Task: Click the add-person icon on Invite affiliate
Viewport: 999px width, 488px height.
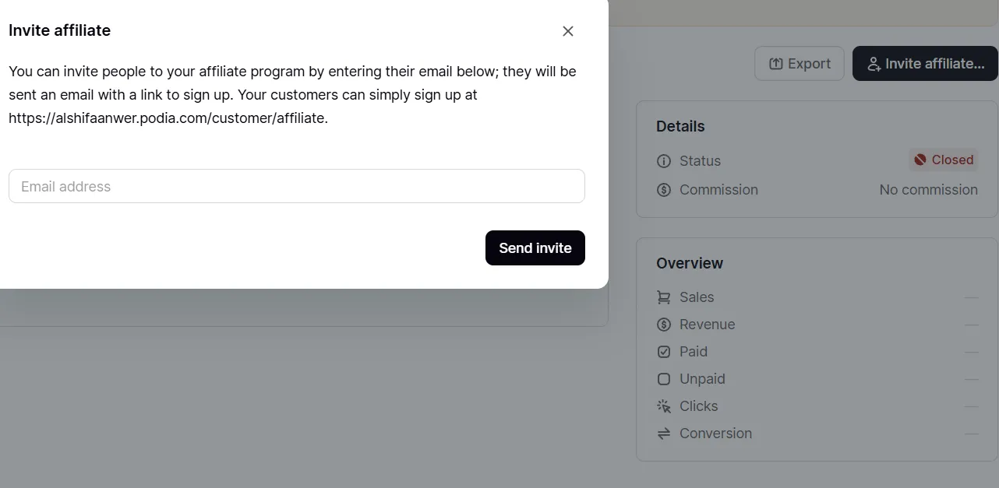Action: (874, 64)
